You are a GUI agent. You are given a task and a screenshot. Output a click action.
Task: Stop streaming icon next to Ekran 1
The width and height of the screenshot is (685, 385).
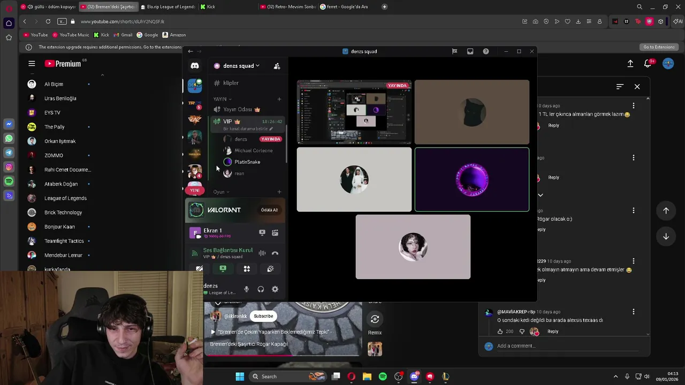[262, 233]
